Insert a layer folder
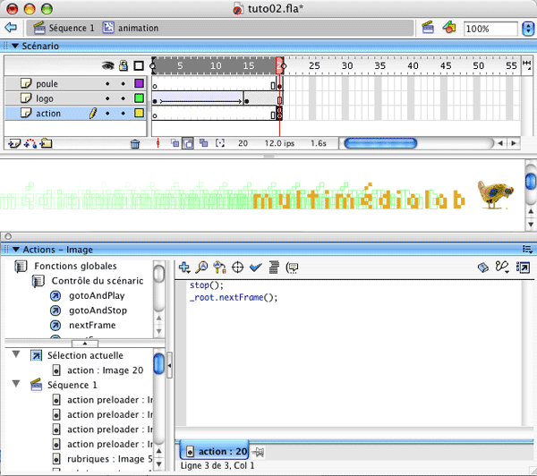This screenshot has height=476, width=537. (46, 143)
